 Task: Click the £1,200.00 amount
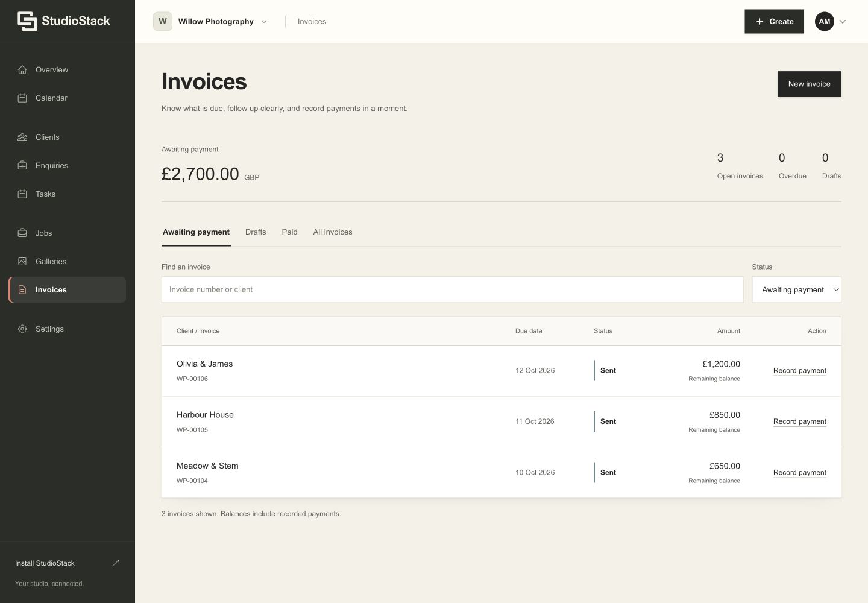(x=721, y=364)
